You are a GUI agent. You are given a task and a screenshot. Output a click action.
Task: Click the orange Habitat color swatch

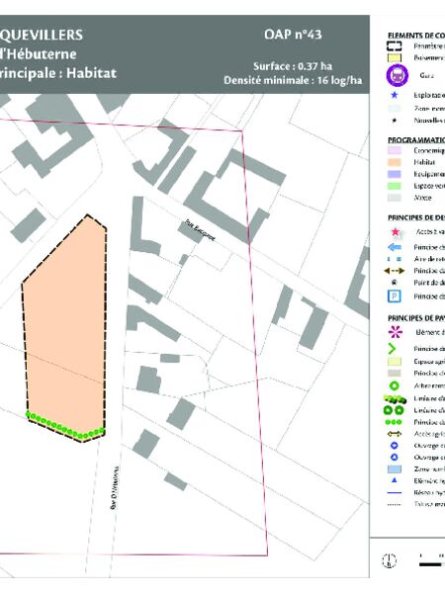click(395, 162)
